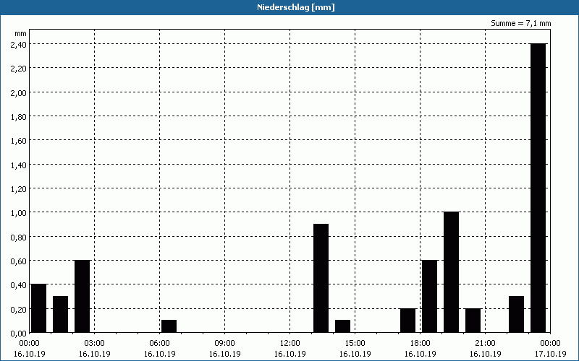Select the 09:00 time axis label
579x361 pixels.
tap(224, 344)
